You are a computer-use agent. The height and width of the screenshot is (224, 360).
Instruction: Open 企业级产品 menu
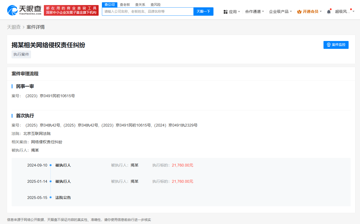click(279, 12)
